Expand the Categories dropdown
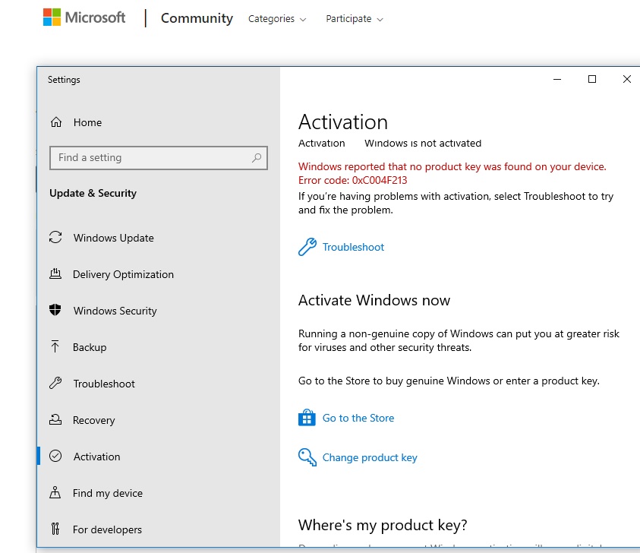The height and width of the screenshot is (553, 640). tap(277, 19)
